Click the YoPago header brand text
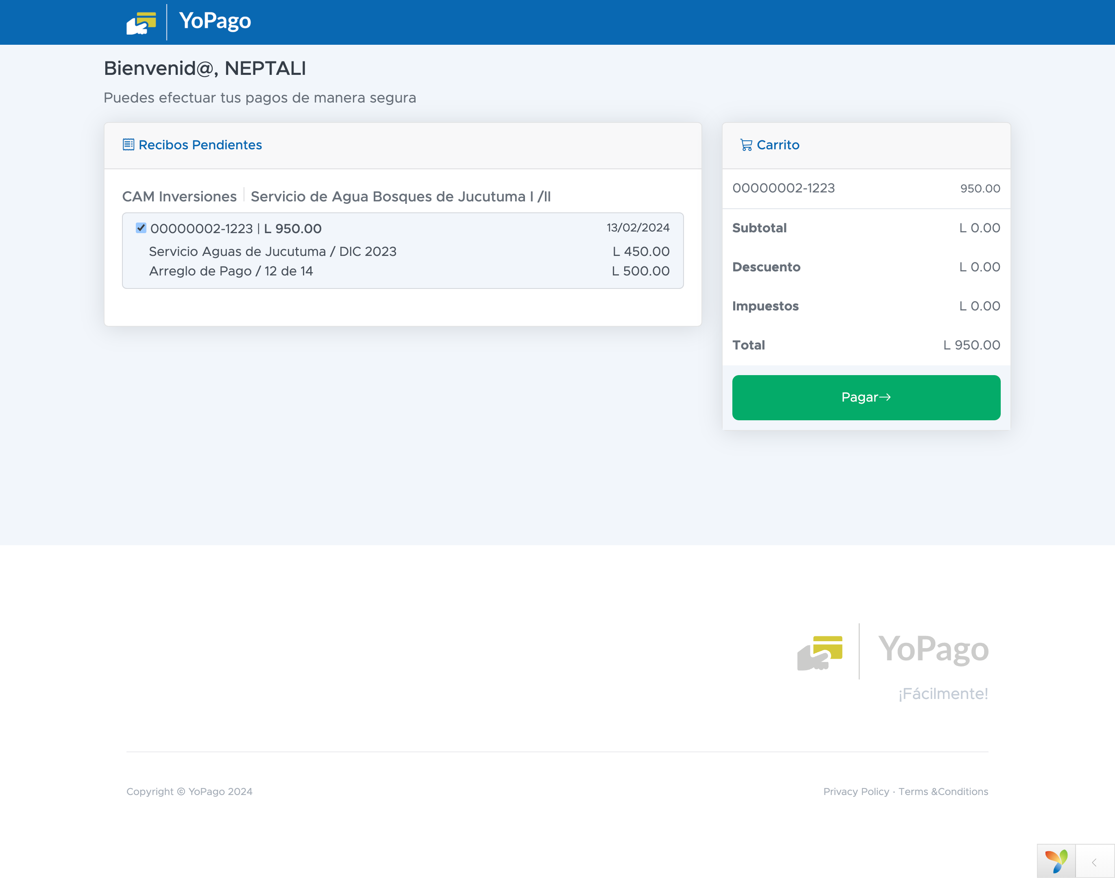Image resolution: width=1115 pixels, height=878 pixels. point(215,21)
